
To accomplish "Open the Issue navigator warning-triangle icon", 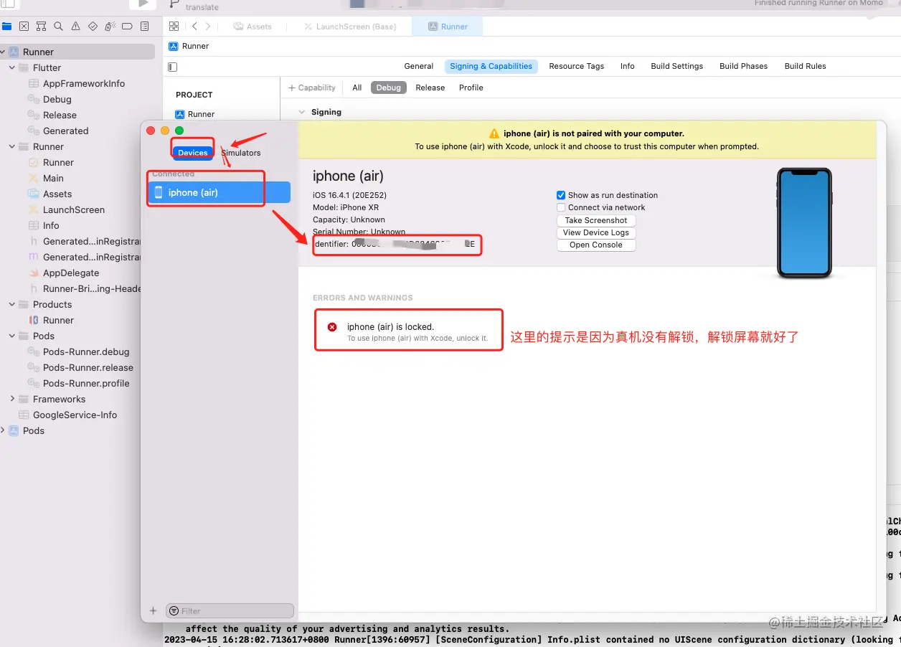I will pos(75,27).
